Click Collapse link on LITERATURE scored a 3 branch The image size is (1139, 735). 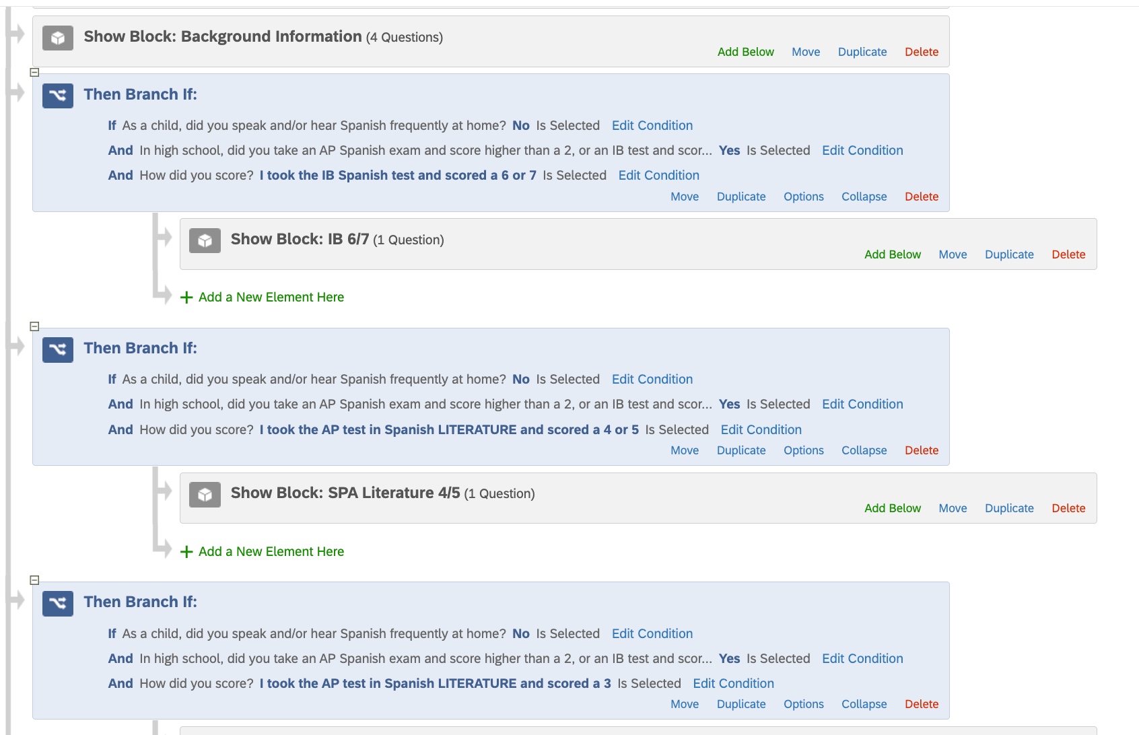[864, 704]
